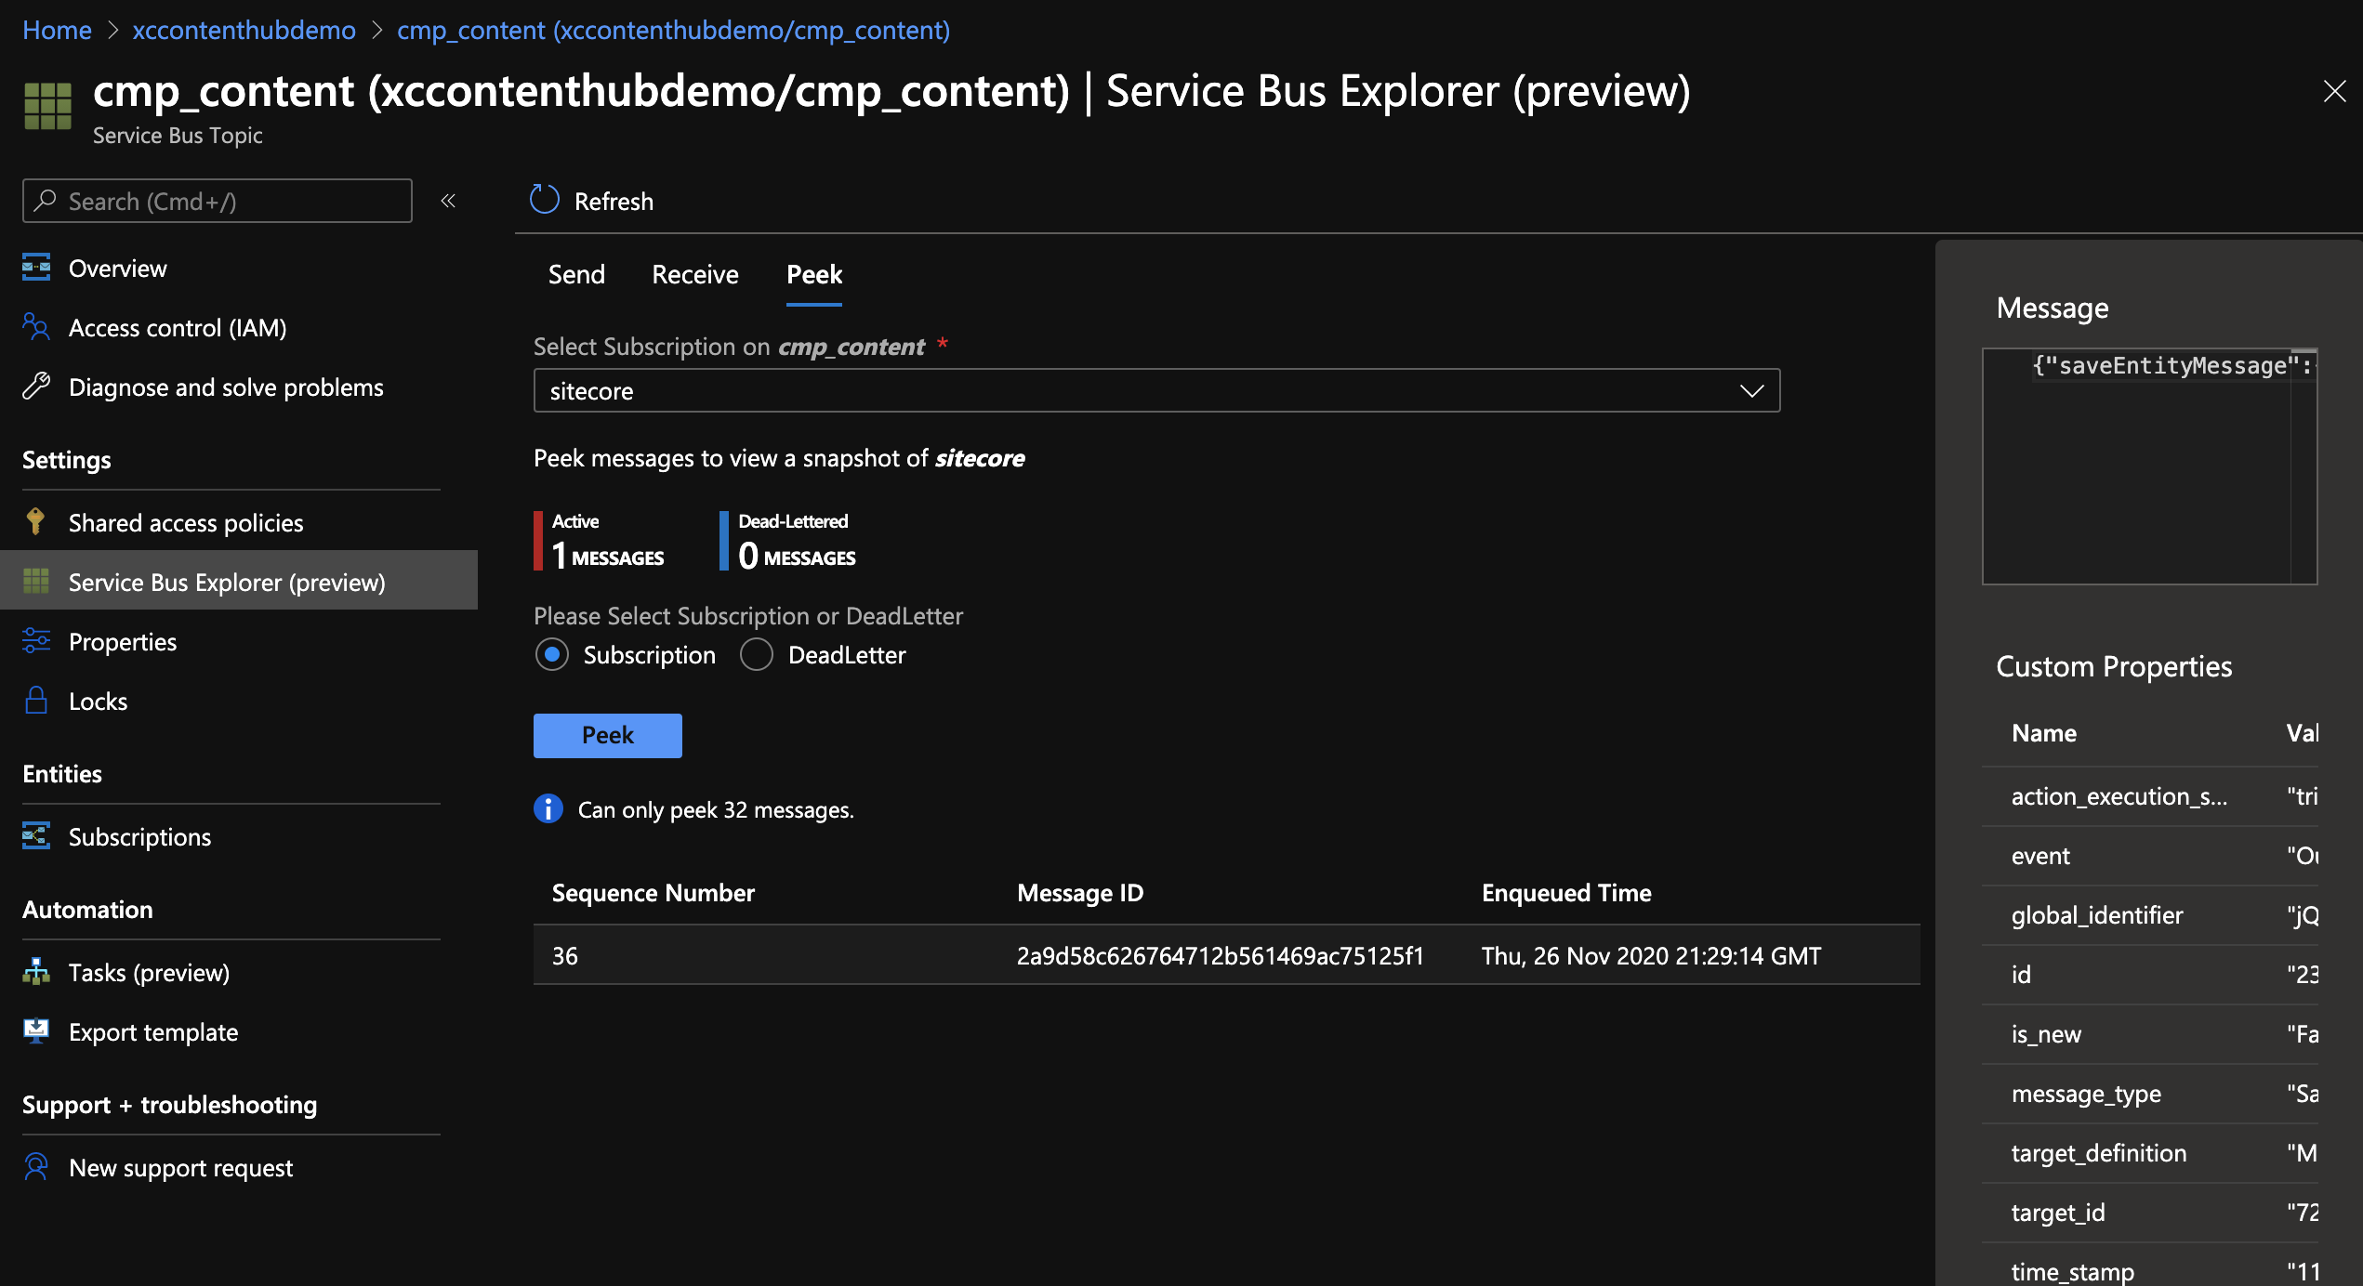This screenshot has width=2363, height=1286.
Task: Click the Subscriptions icon under Entities
Action: [x=36, y=836]
